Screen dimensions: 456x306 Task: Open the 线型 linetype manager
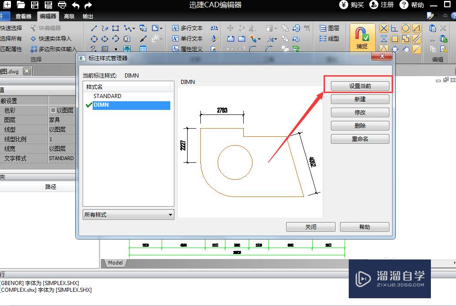[329, 39]
